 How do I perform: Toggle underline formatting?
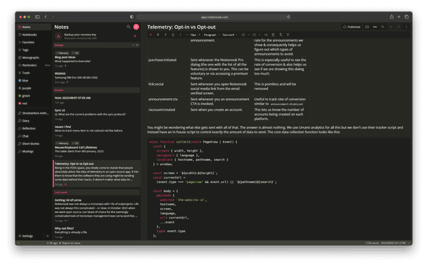173,35
